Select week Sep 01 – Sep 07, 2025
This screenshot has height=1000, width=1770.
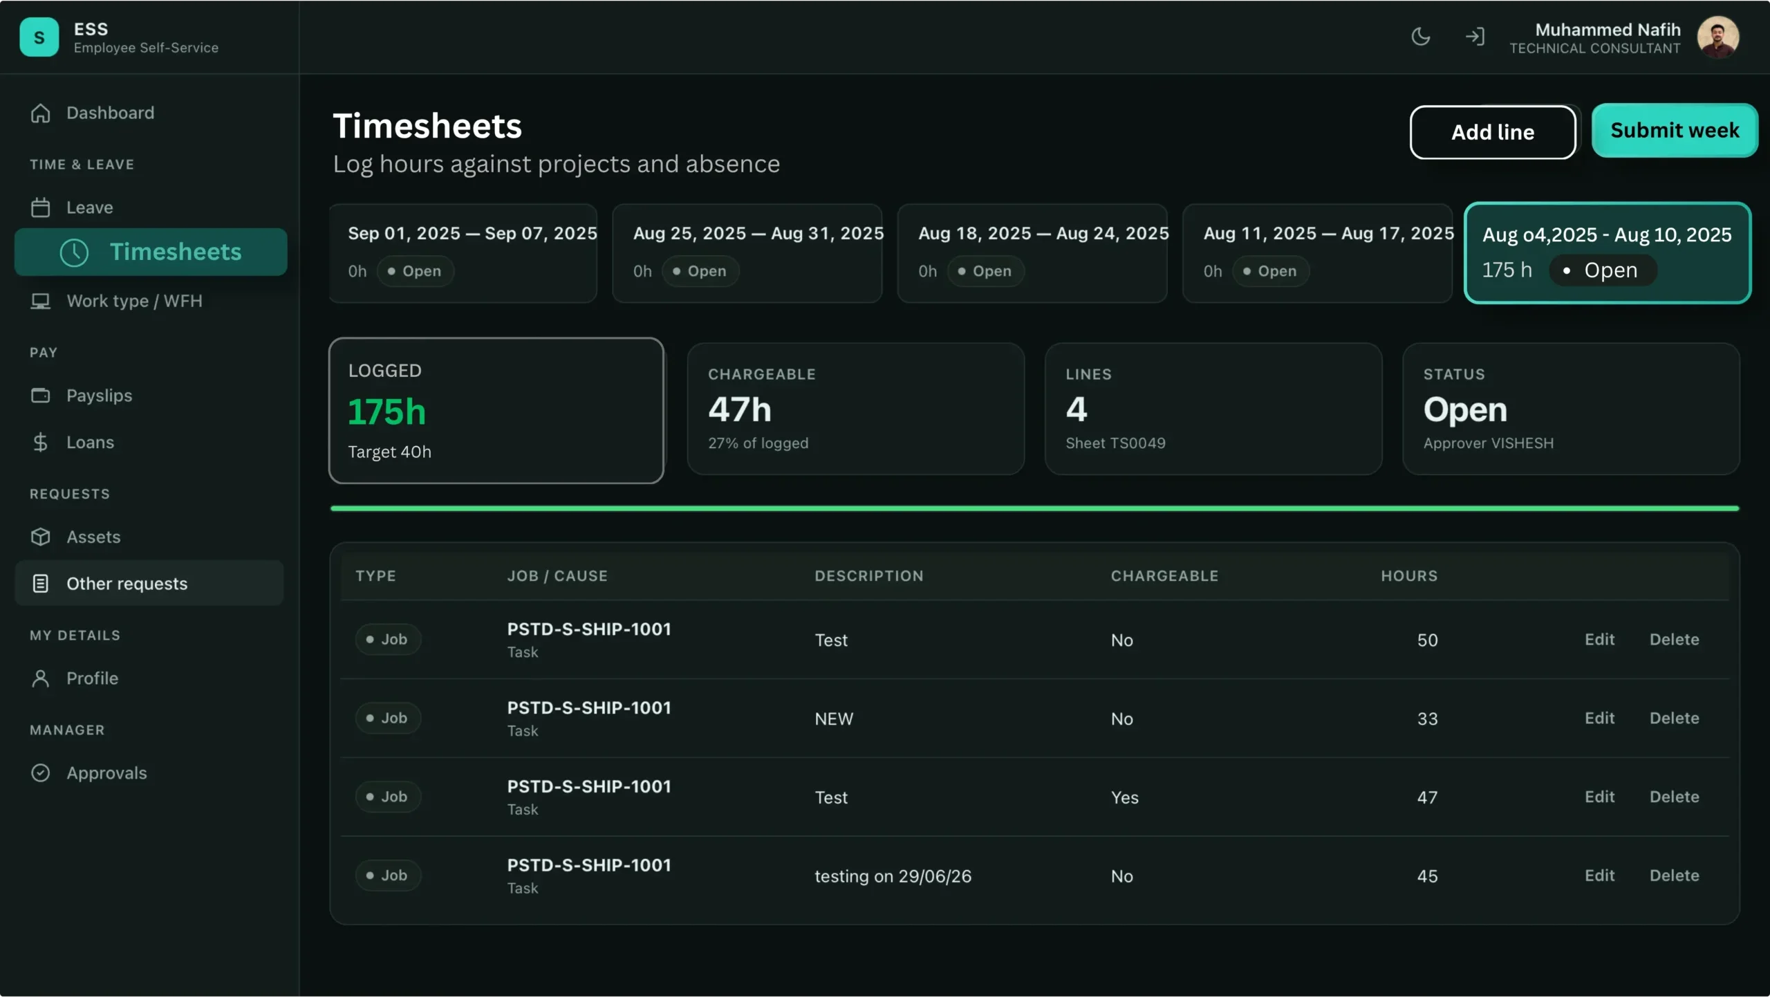(463, 253)
